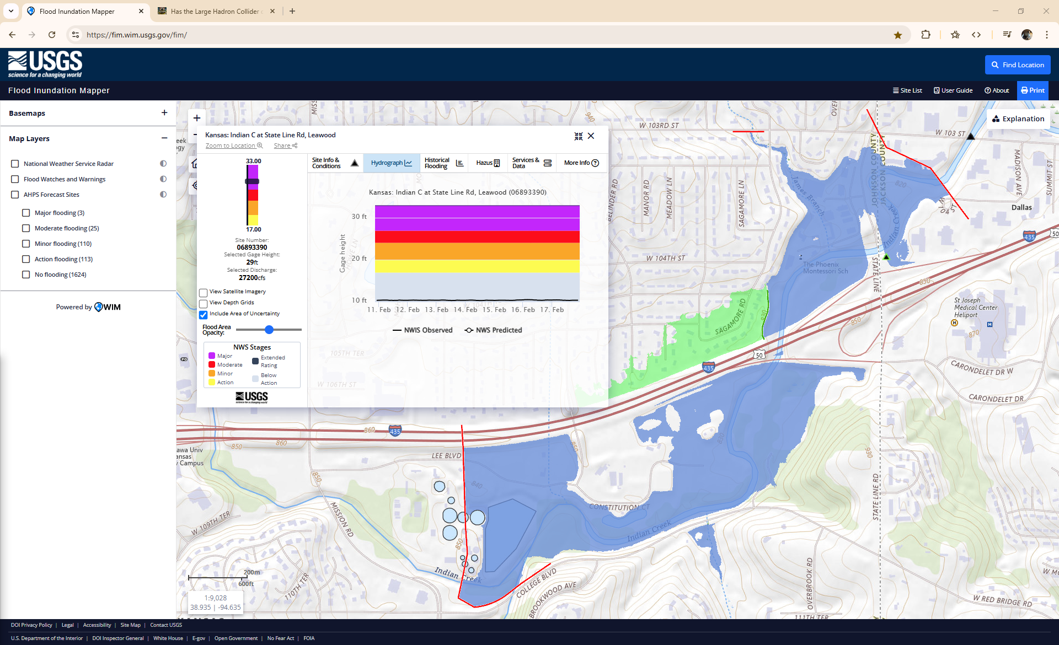
Task: Collapse the Map Layers section
Action: click(164, 138)
